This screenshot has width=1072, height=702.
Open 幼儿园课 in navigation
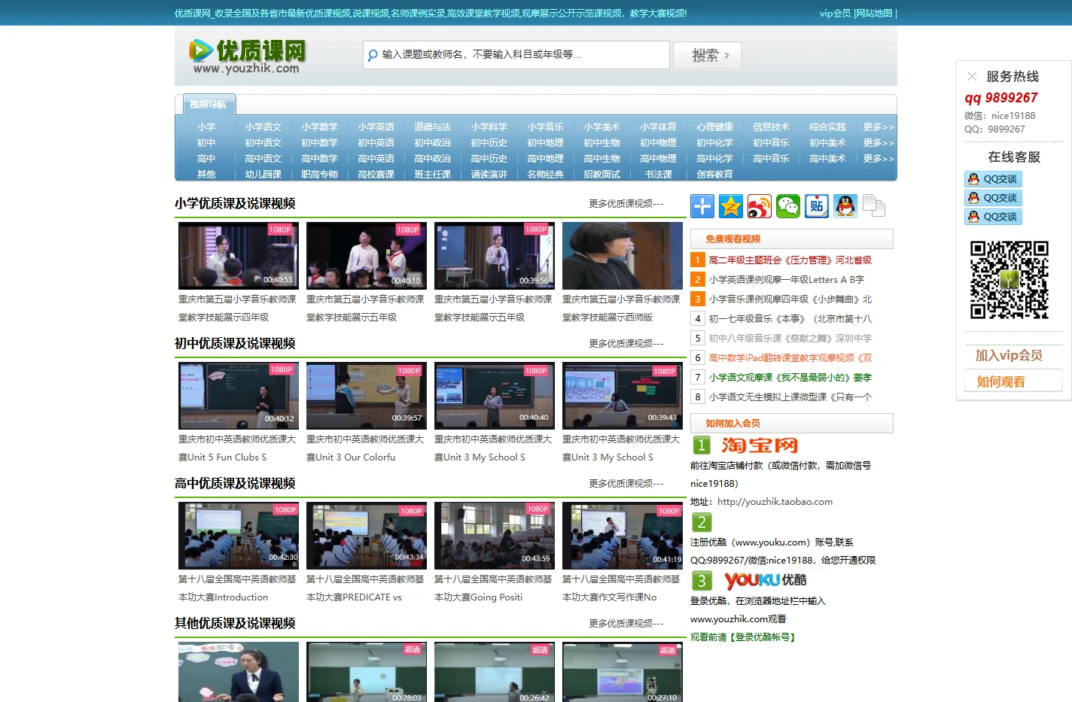[x=263, y=175]
